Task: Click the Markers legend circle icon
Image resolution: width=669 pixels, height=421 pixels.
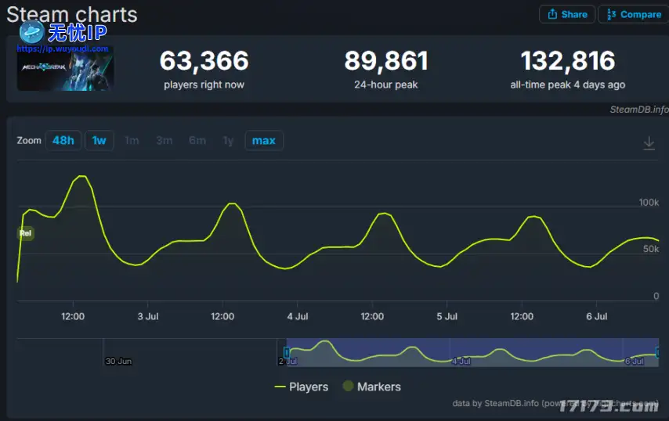Action: pos(347,387)
